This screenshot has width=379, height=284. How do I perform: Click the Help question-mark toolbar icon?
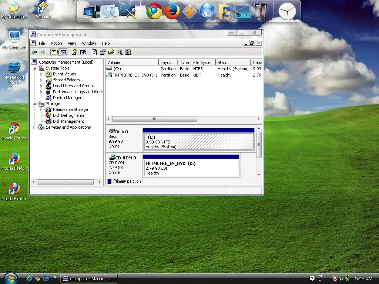(74, 52)
